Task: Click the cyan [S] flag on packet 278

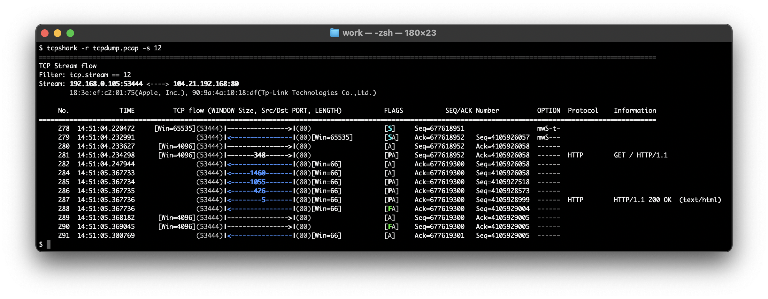Action: (x=389, y=128)
